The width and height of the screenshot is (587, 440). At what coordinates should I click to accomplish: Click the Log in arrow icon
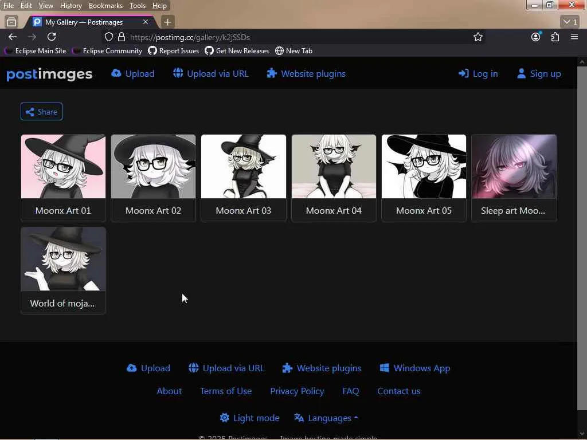coord(463,74)
